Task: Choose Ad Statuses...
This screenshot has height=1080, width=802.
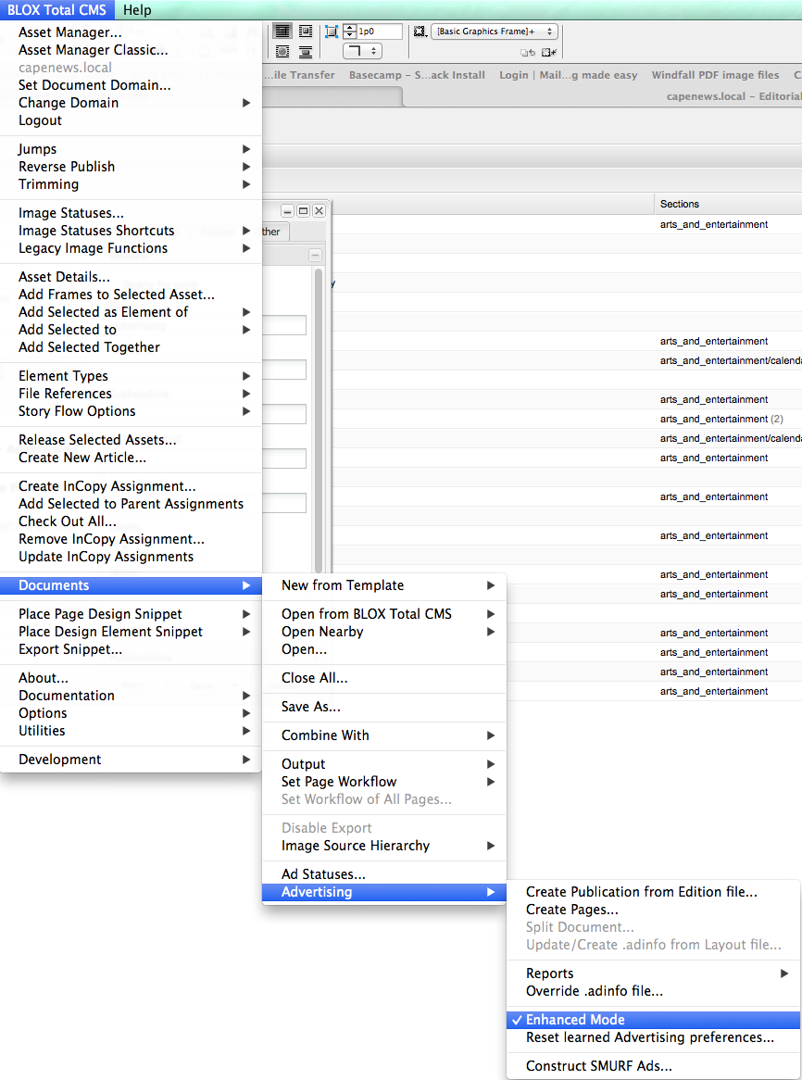Action: pyautogui.click(x=384, y=874)
